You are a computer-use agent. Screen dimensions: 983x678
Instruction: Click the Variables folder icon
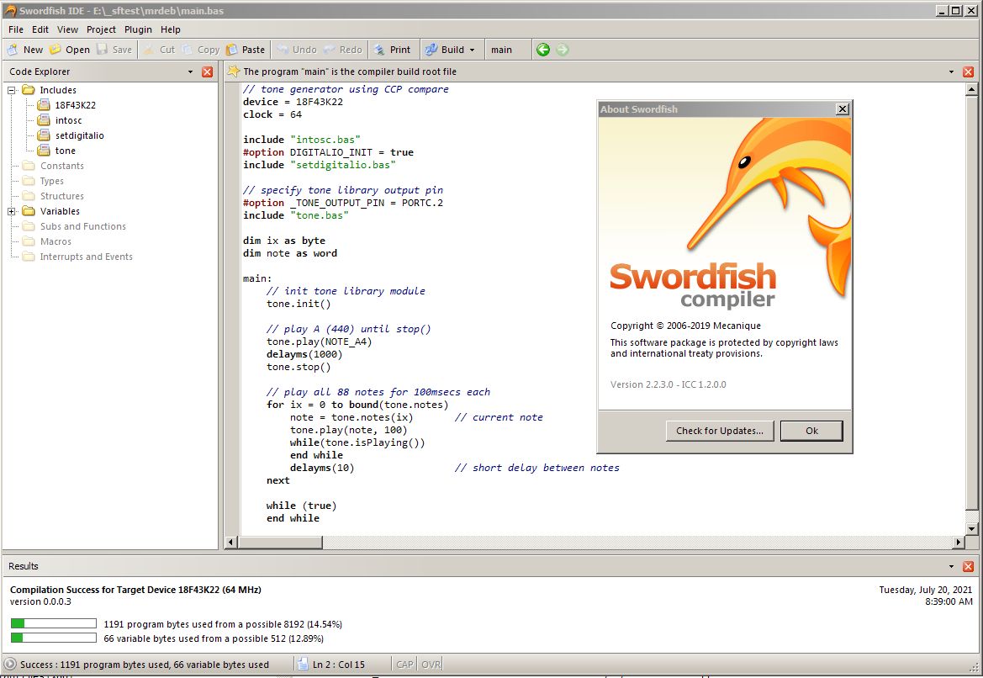29,211
